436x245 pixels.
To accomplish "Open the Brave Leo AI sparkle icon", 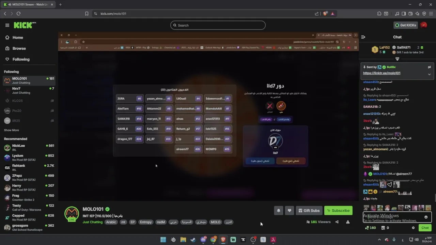I will tap(417, 14).
